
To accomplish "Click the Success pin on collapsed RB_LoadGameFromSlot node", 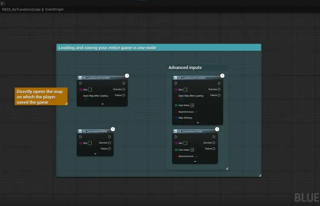I will point(124,89).
